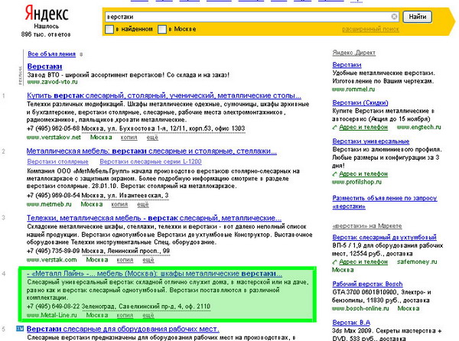Image resolution: width=459 pixels, height=341 pixels.
Task: Open safemoney.ru link
Action: pyautogui.click(x=417, y=261)
